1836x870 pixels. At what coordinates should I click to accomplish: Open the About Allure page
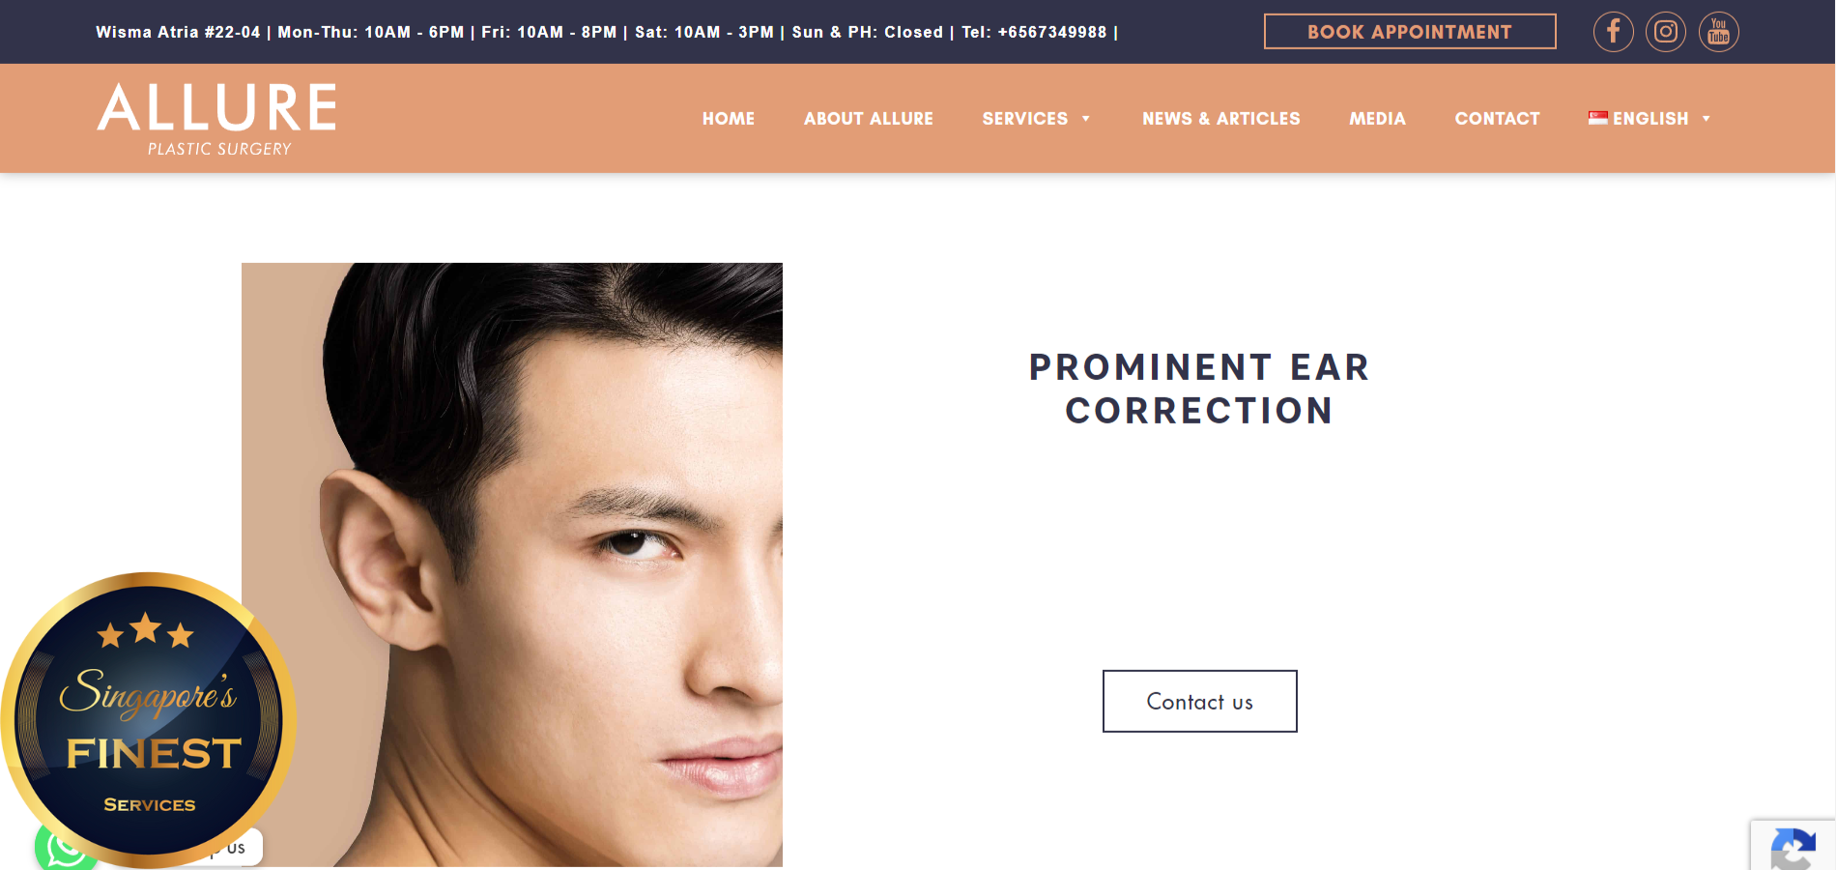869,119
